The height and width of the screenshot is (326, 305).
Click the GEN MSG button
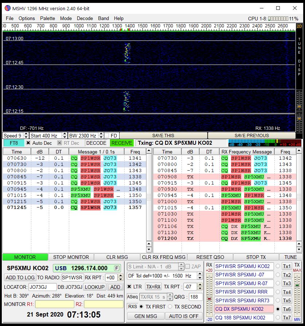tap(146, 316)
